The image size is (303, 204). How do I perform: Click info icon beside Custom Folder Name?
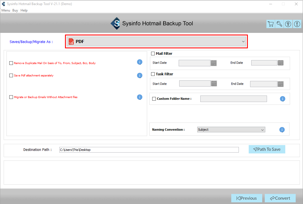point(282,99)
